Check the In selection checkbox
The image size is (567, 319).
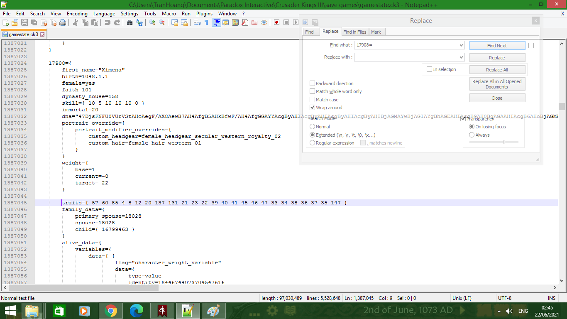point(430,69)
